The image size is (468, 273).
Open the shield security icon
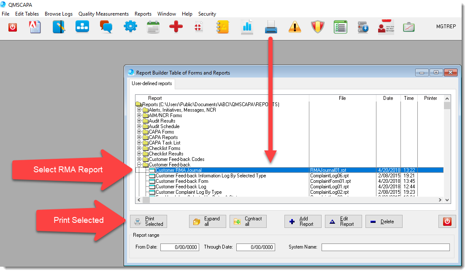tap(318, 27)
